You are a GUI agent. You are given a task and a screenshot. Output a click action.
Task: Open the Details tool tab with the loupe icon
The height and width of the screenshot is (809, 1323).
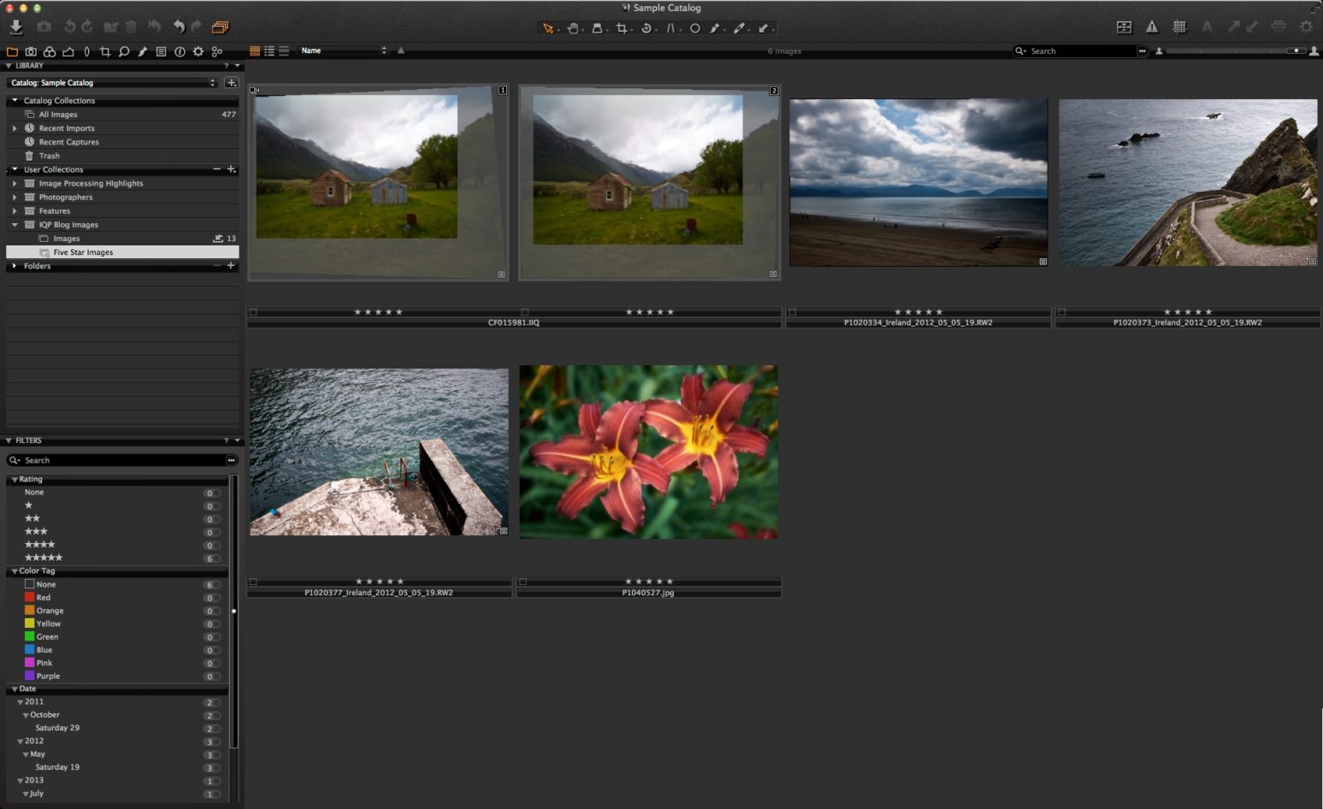pos(123,51)
